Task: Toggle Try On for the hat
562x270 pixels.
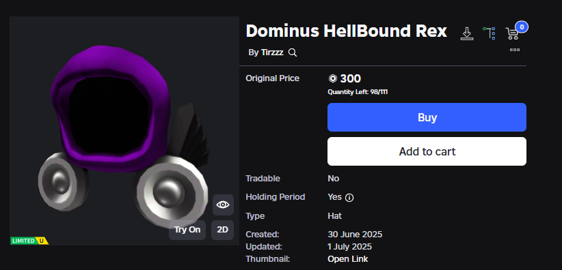Action: tap(187, 230)
